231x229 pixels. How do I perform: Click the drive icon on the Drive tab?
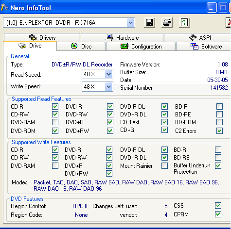(22, 46)
